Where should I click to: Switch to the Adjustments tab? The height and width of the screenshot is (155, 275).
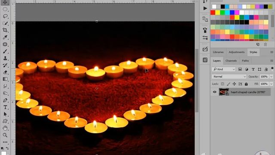click(x=237, y=52)
